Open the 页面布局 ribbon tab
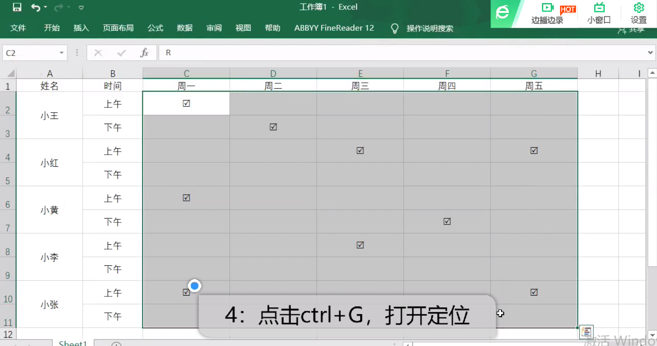657x346 pixels. [118, 28]
